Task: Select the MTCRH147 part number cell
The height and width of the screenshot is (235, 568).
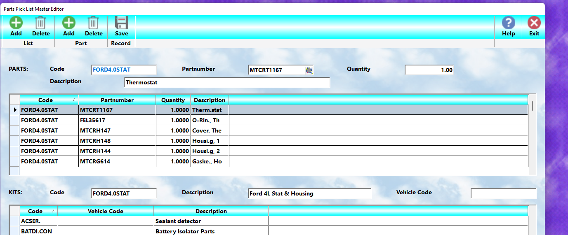Action: point(117,130)
